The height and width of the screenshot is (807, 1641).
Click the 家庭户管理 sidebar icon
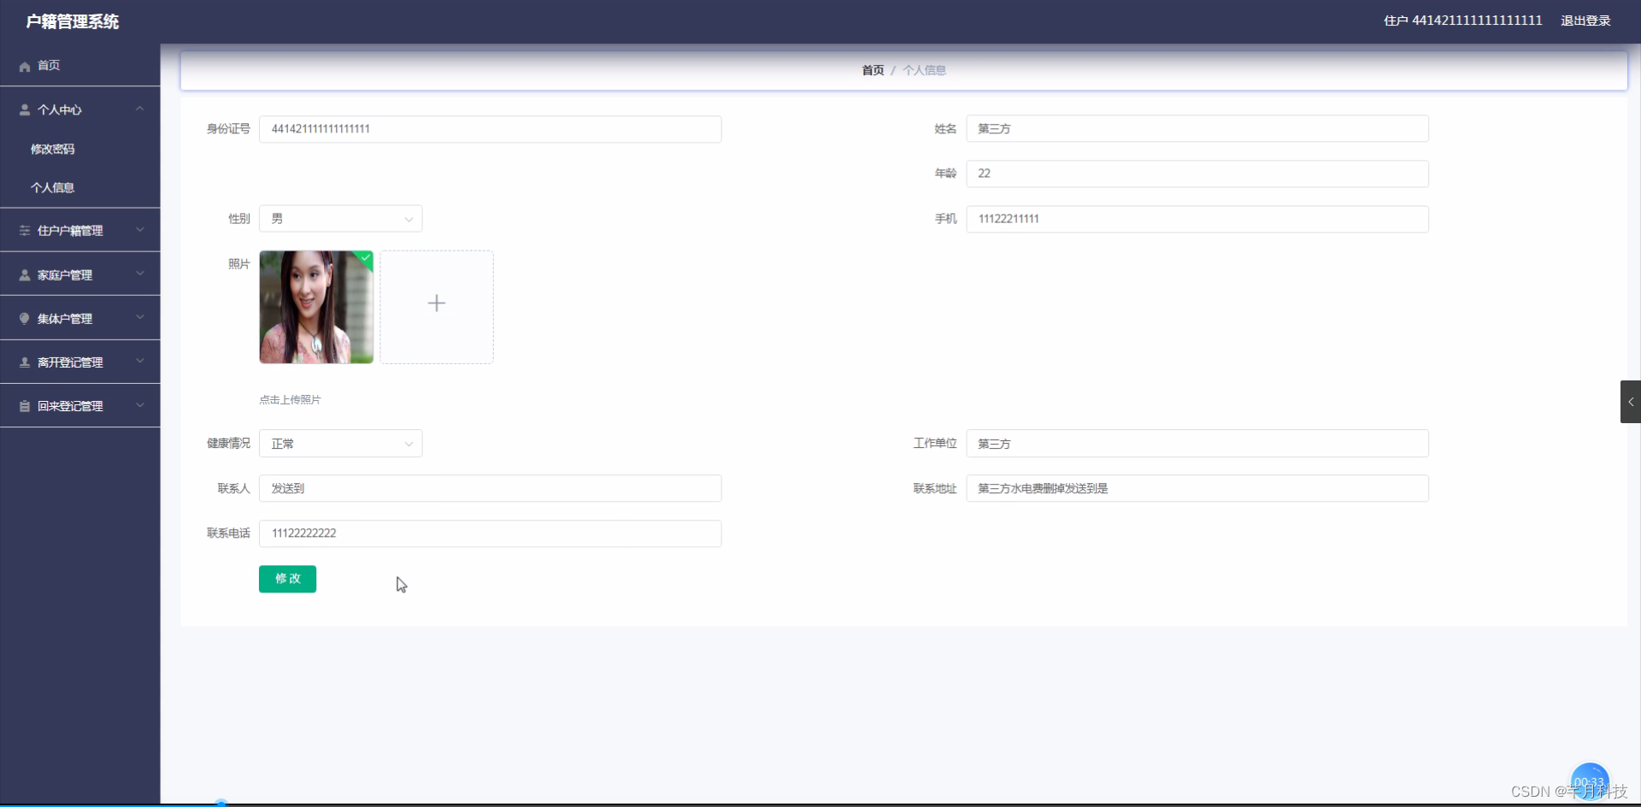[24, 274]
